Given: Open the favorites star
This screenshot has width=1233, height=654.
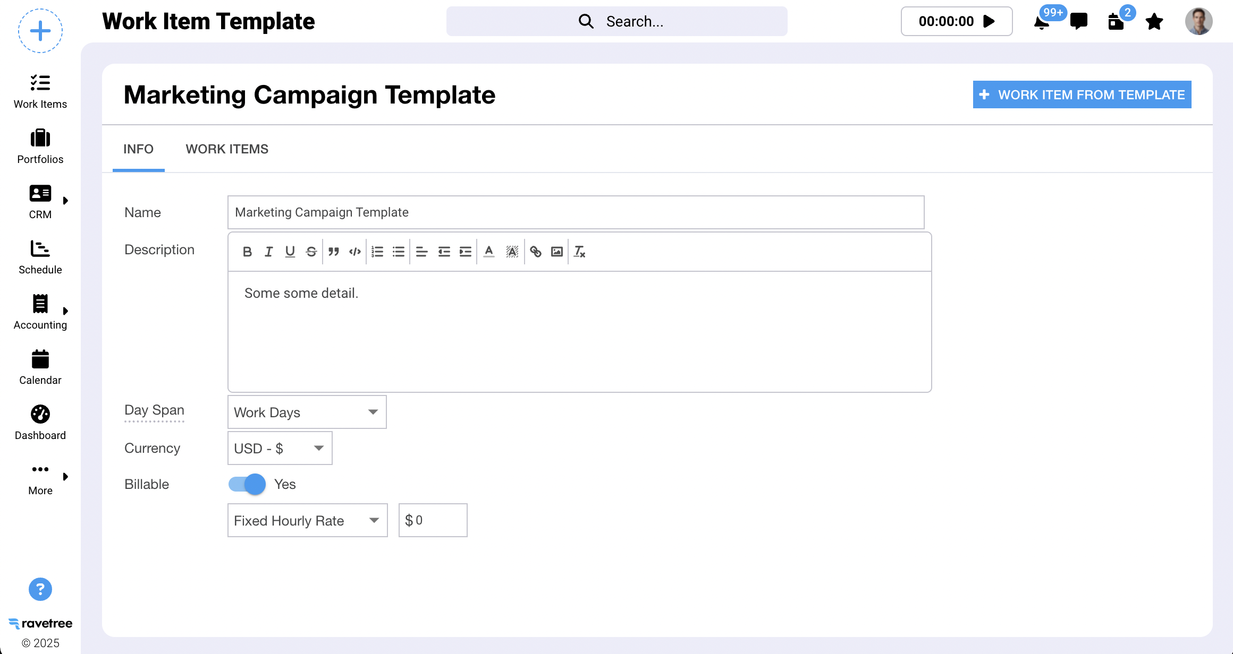Looking at the screenshot, I should [1154, 22].
